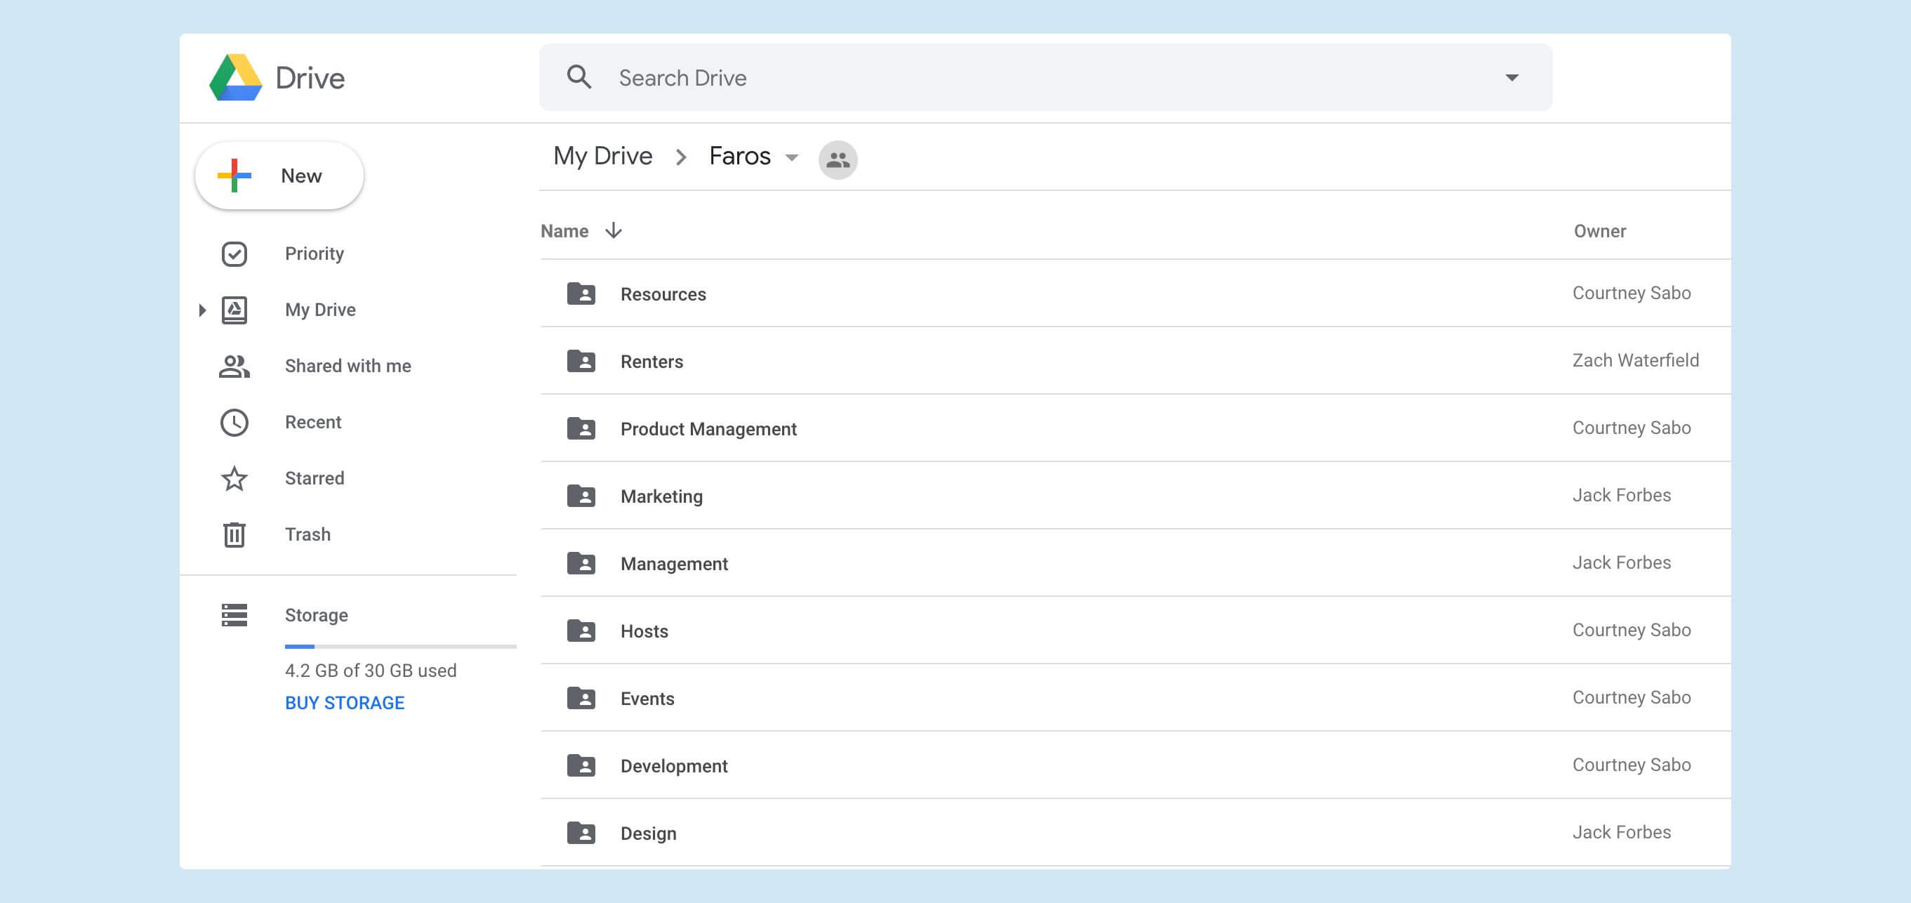Viewport: 1911px width, 903px height.
Task: Click the search magnifier icon
Action: pyautogui.click(x=579, y=77)
